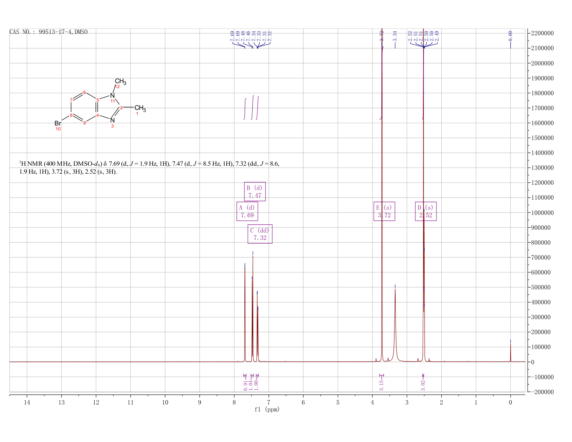Click the atom number 9 in structure
The height and width of the screenshot is (442, 572).
(84, 123)
